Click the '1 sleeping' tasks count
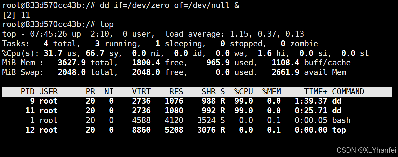Screen dimensions: 398x157 click(x=179, y=44)
